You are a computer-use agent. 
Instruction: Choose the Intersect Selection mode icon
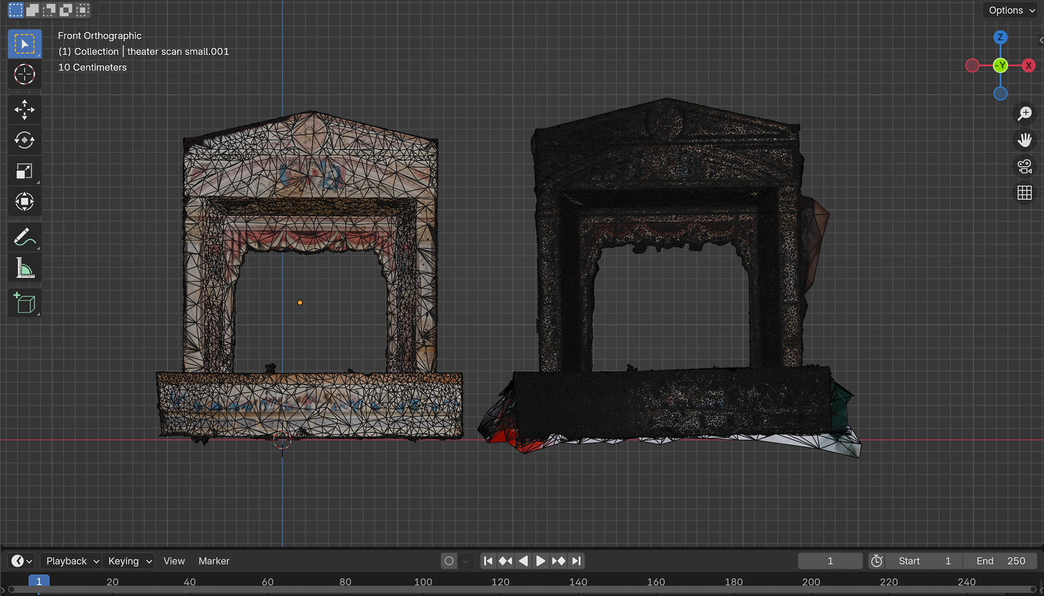pos(83,10)
